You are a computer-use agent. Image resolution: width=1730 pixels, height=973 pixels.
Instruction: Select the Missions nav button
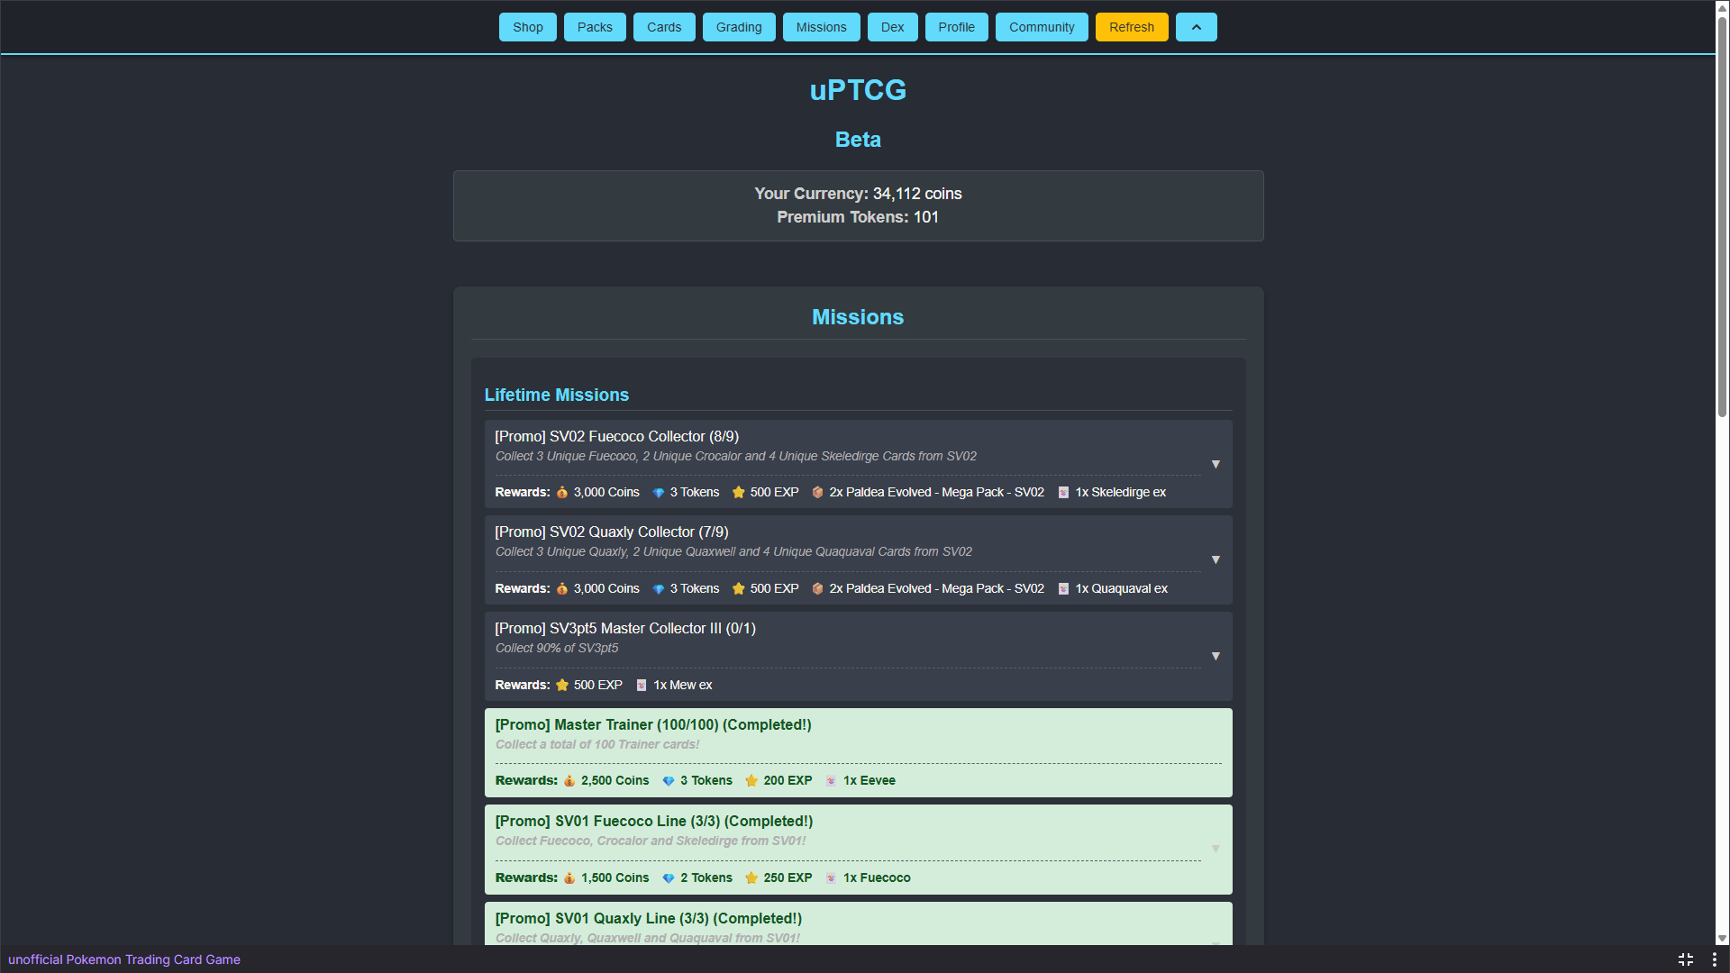click(x=822, y=27)
